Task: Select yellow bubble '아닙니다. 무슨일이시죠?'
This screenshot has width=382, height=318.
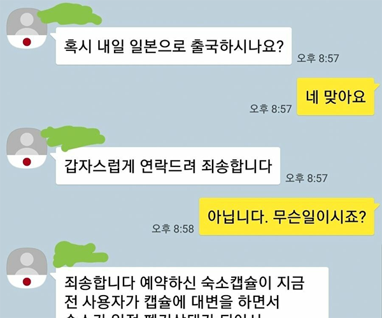Action: click(x=286, y=217)
